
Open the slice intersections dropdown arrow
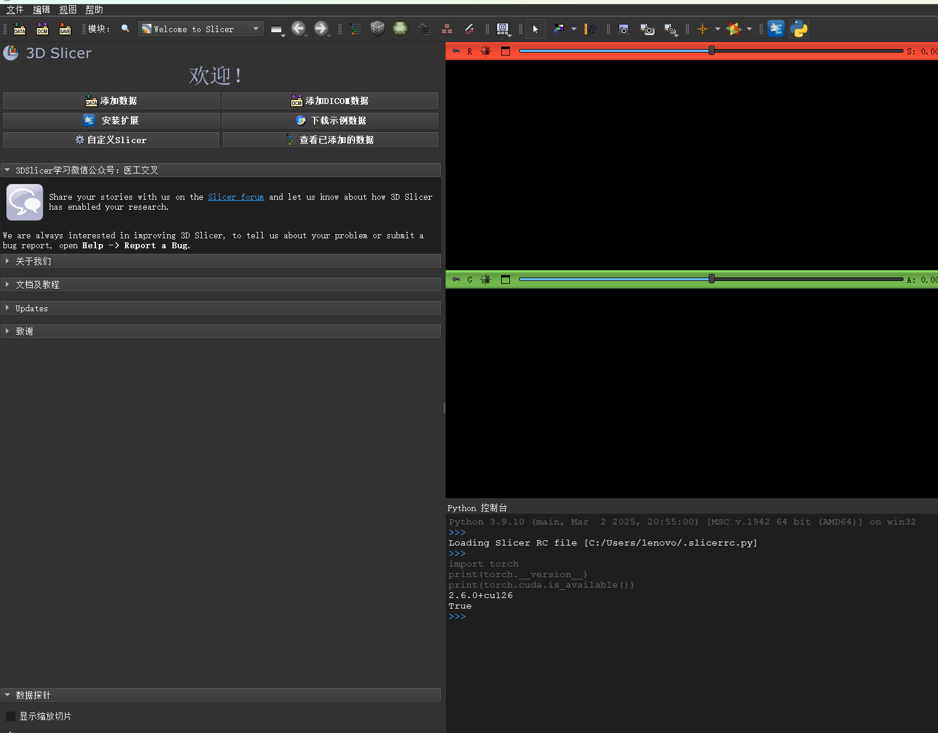[x=749, y=29]
